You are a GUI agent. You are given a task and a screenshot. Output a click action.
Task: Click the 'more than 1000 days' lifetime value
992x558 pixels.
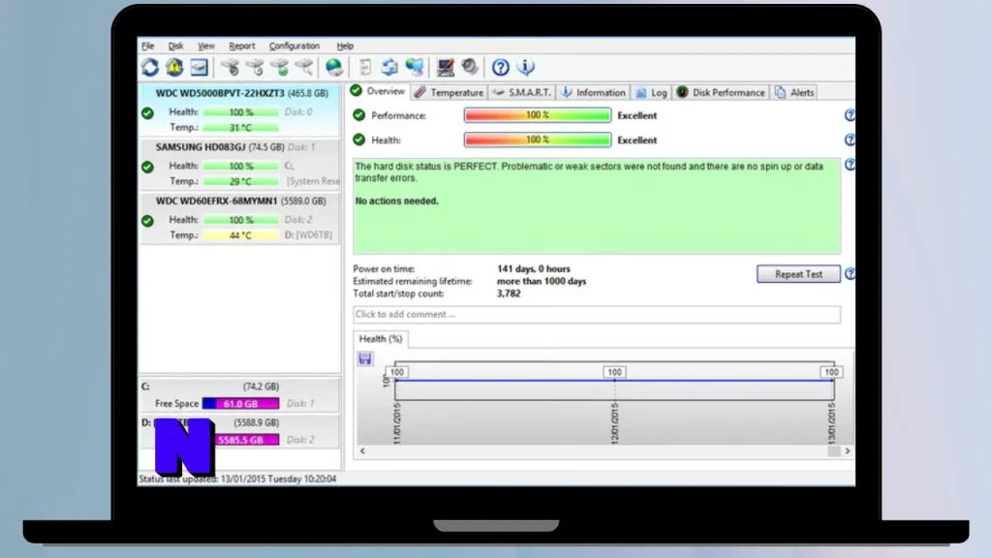tap(542, 281)
